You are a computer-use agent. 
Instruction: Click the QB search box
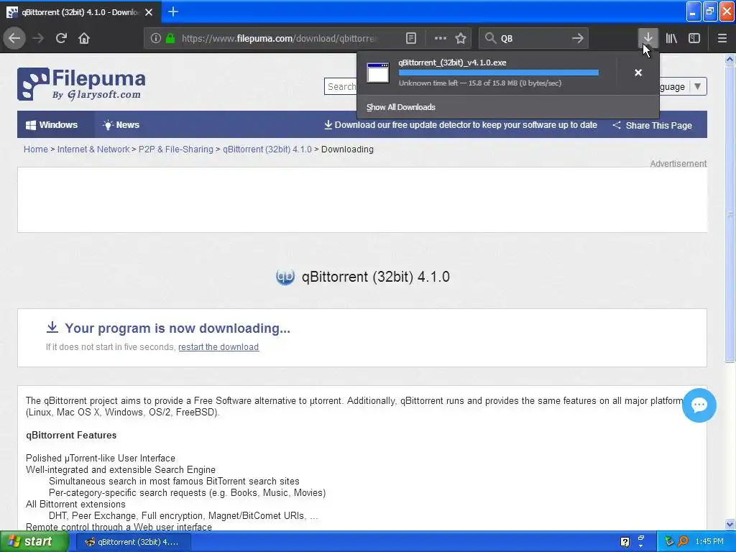[534, 38]
